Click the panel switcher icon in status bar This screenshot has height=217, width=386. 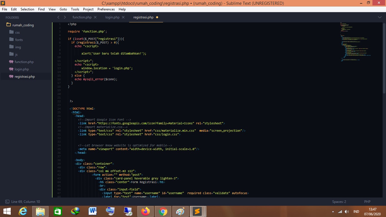tap(7, 202)
